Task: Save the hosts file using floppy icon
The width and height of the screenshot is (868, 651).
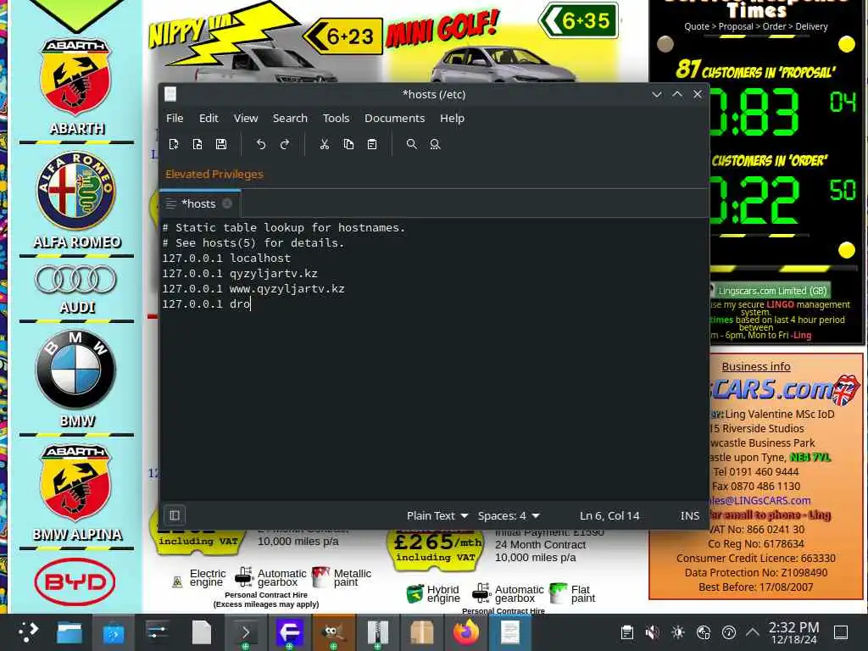Action: (221, 144)
